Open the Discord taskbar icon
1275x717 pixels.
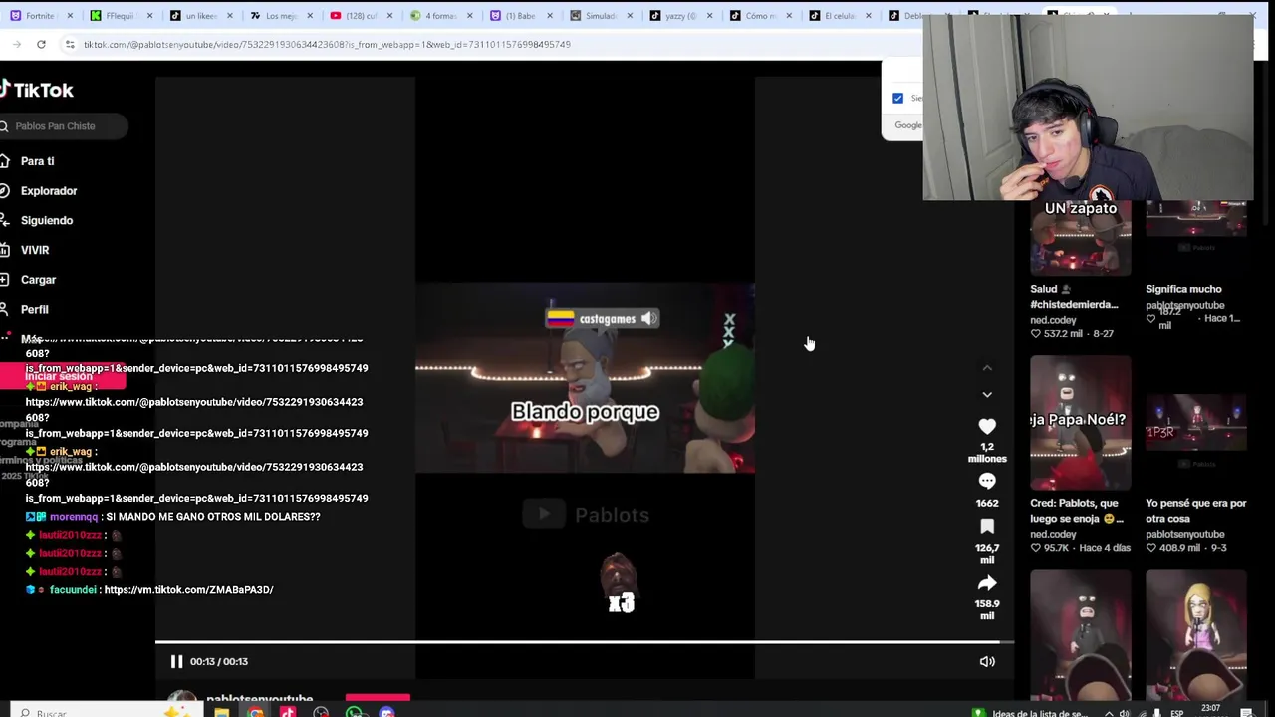point(386,712)
